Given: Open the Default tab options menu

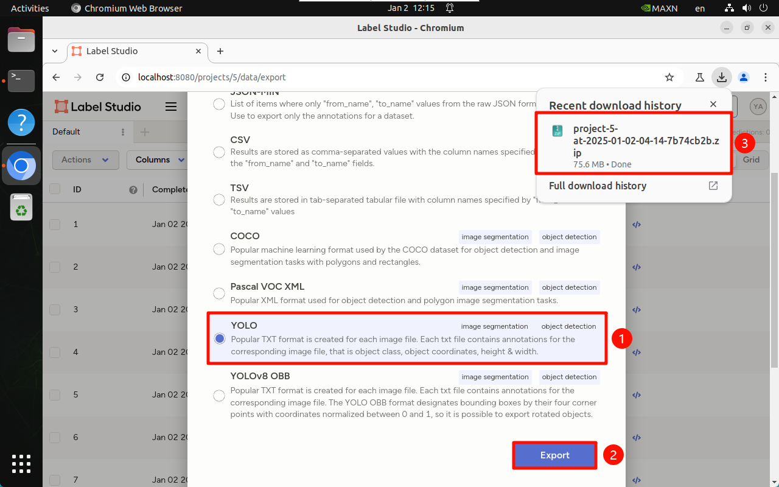Looking at the screenshot, I should point(123,132).
